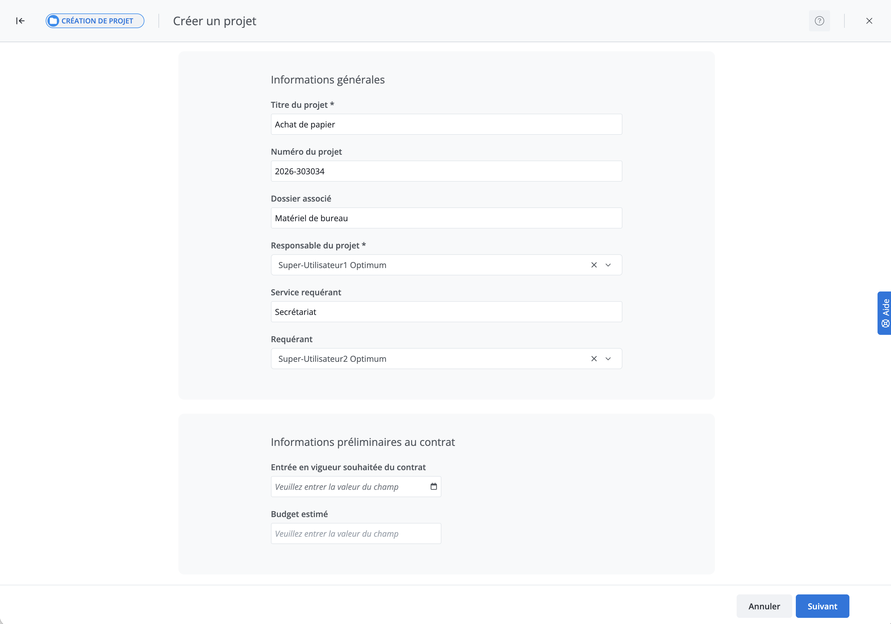Image resolution: width=891 pixels, height=624 pixels.
Task: Open the calendar date picker icon
Action: [433, 487]
